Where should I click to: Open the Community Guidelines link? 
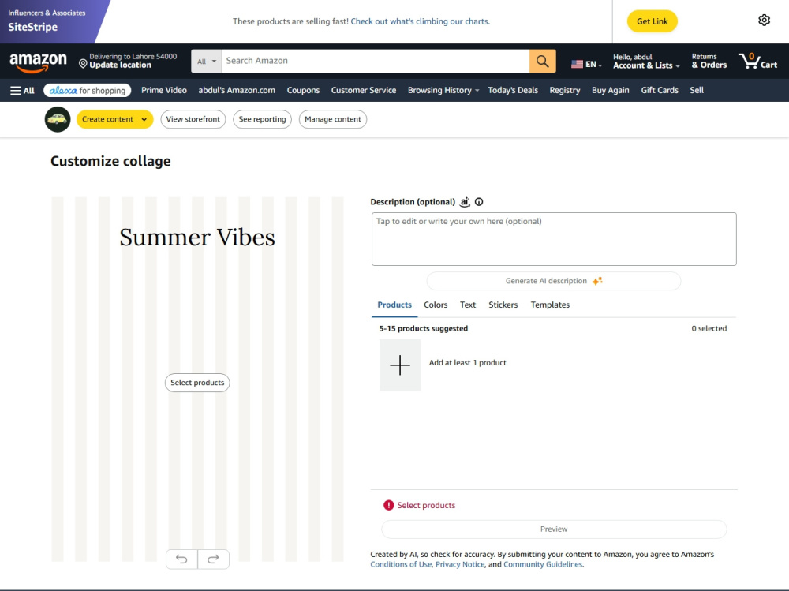coord(543,564)
